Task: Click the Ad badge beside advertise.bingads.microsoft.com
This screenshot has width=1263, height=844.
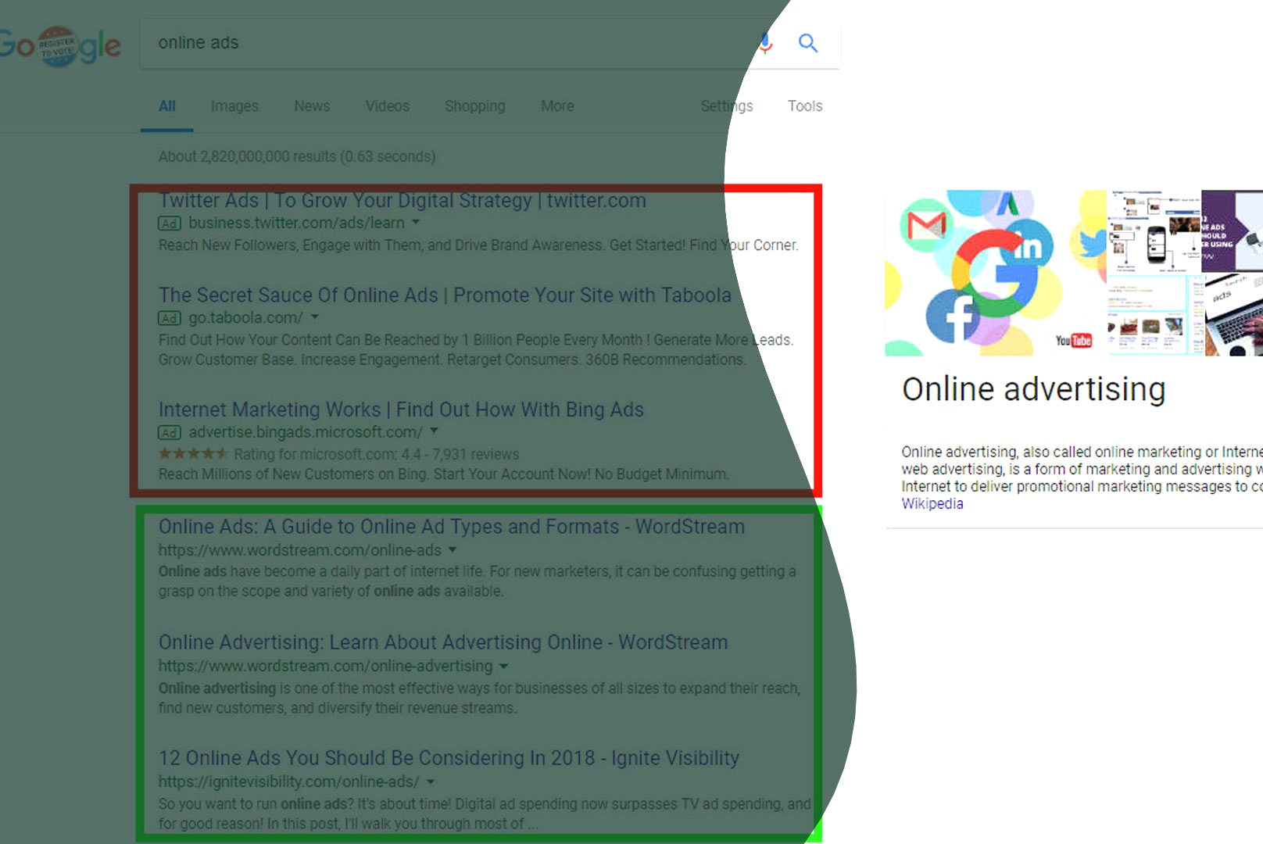Action: [x=170, y=433]
